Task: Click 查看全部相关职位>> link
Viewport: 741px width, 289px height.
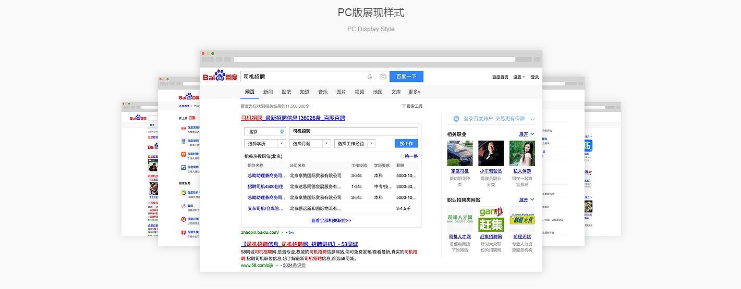Action: click(331, 221)
